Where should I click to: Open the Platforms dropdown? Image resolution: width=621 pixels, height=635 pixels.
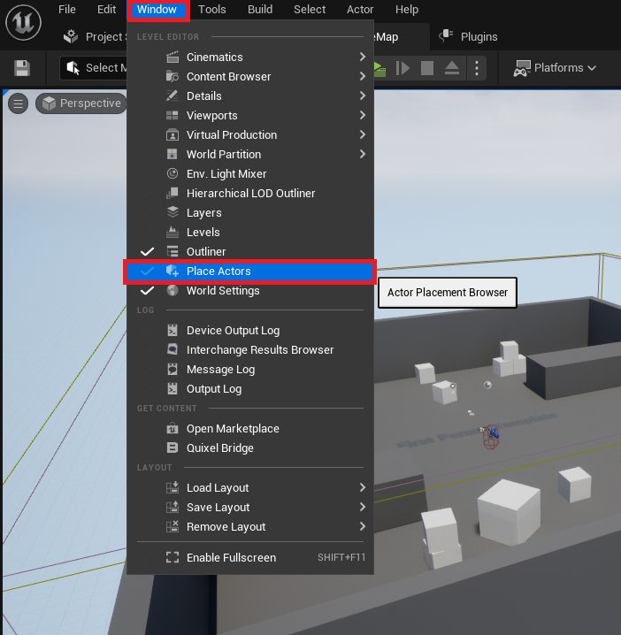pyautogui.click(x=555, y=67)
